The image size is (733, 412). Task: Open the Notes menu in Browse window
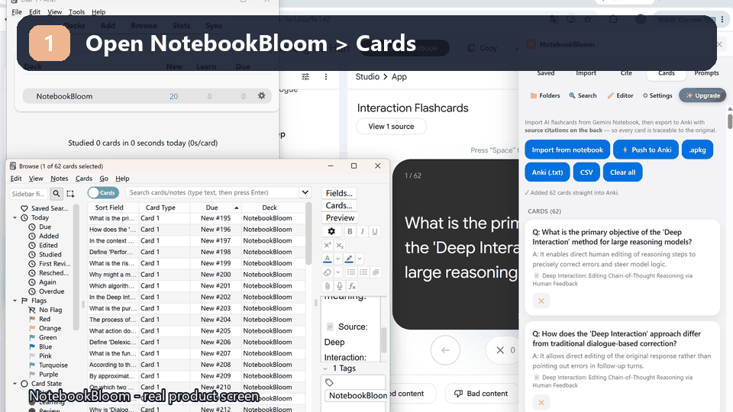pyautogui.click(x=59, y=179)
